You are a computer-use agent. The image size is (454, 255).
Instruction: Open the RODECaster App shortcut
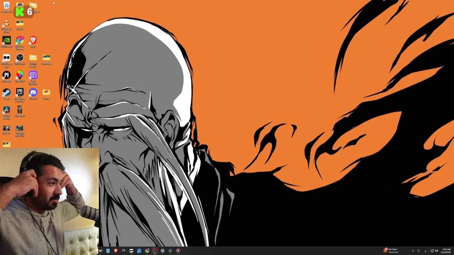pyautogui.click(x=6, y=60)
